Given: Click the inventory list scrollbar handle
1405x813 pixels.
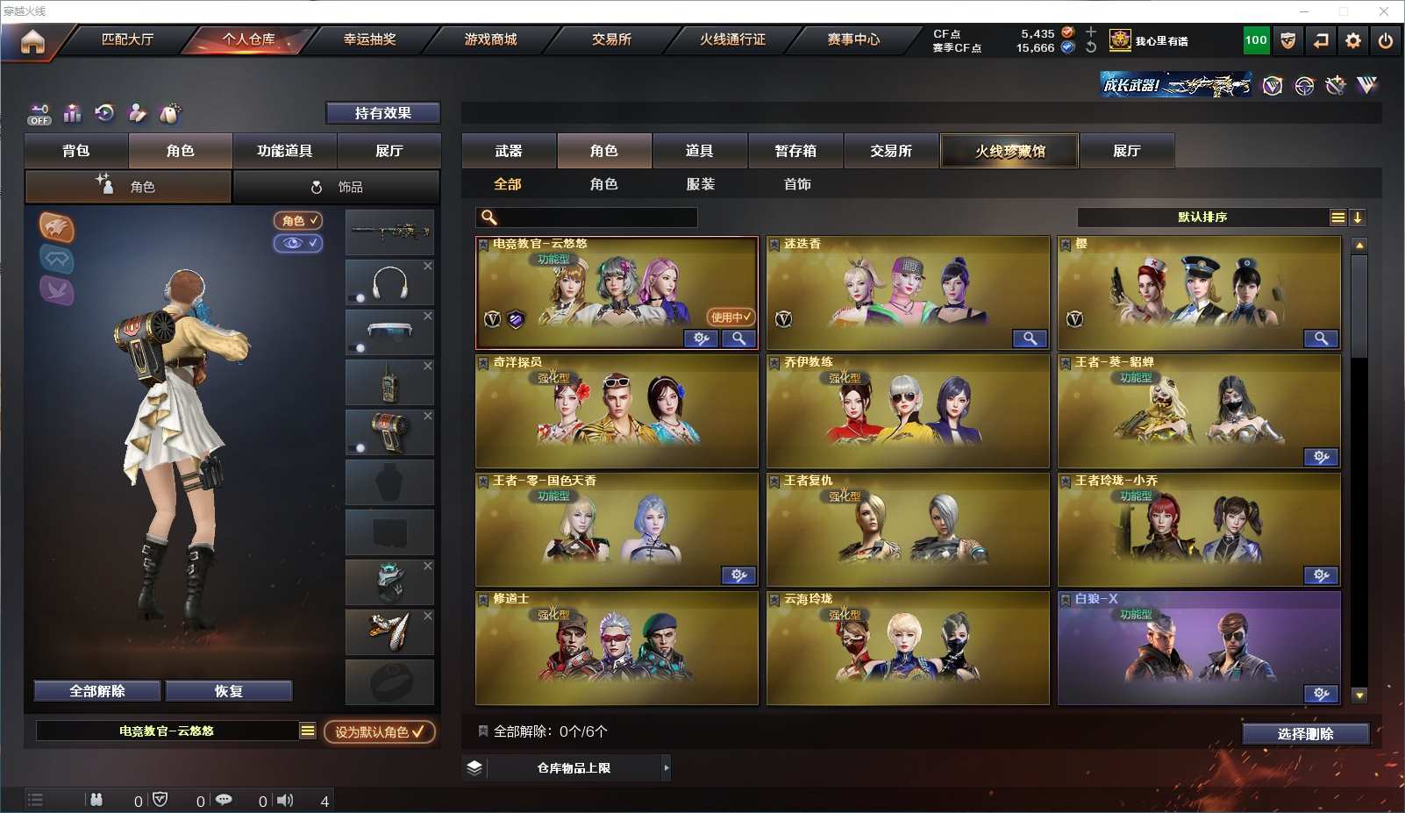Looking at the screenshot, I should [1359, 307].
